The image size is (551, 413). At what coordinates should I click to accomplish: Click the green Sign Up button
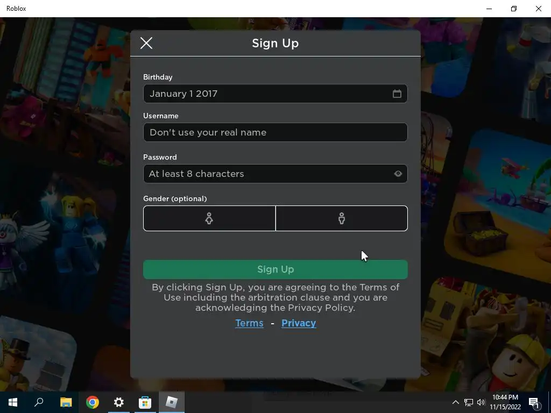click(275, 269)
